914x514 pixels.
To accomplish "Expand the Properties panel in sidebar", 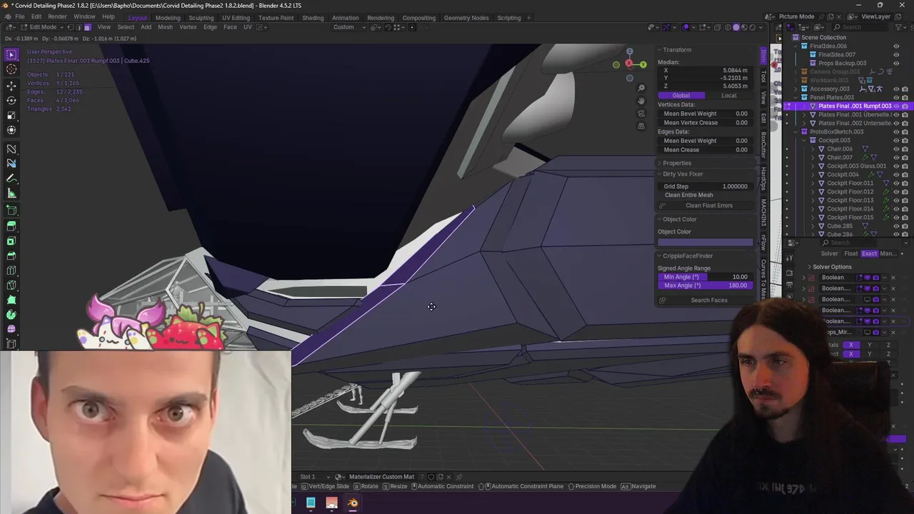I will pos(660,163).
